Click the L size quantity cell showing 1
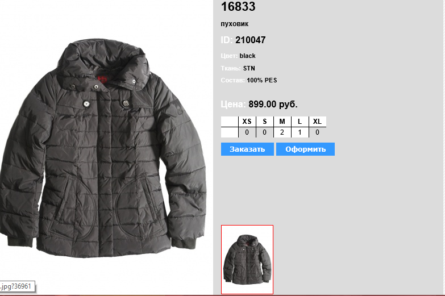This screenshot has height=296, width=445. (x=300, y=132)
